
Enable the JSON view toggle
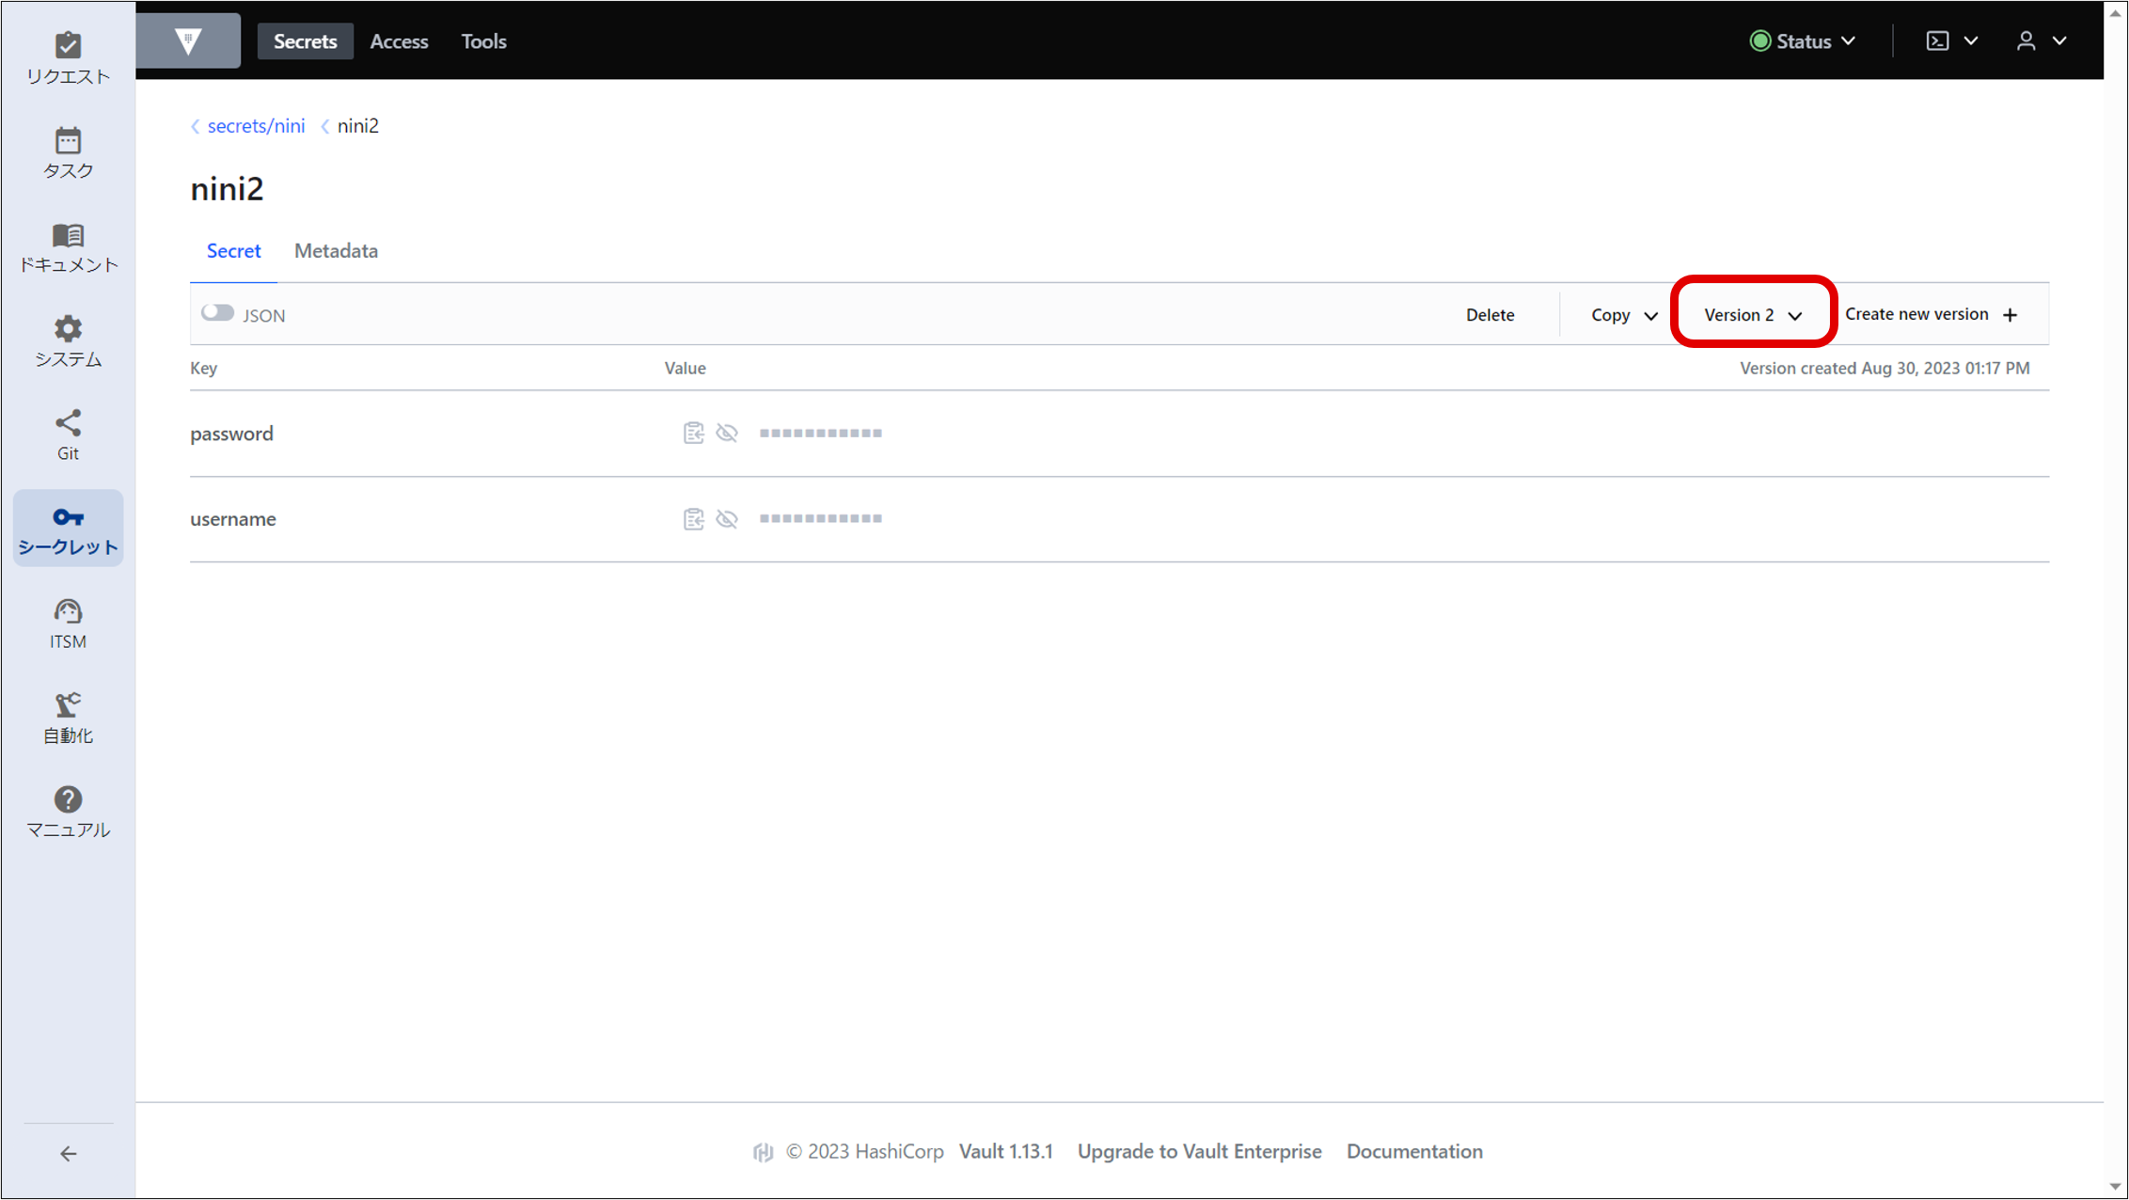click(x=217, y=312)
